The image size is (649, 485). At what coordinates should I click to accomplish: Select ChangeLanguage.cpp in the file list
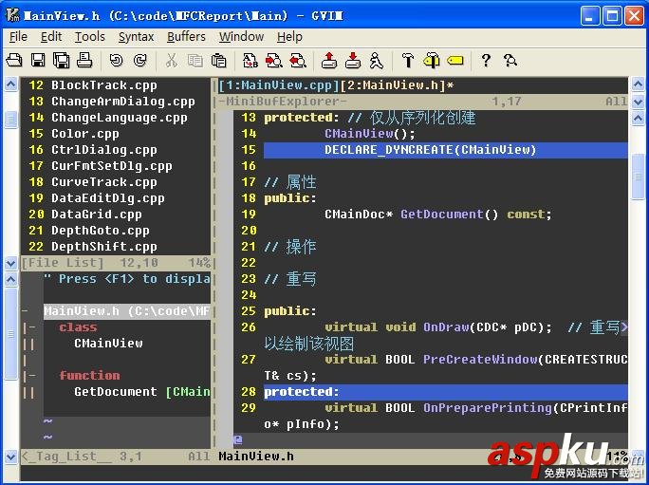tap(120, 118)
